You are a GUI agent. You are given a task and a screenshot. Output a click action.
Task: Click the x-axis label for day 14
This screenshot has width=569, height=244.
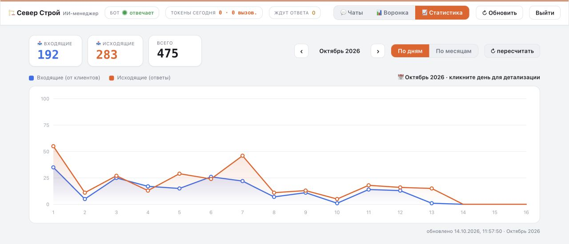click(x=463, y=213)
